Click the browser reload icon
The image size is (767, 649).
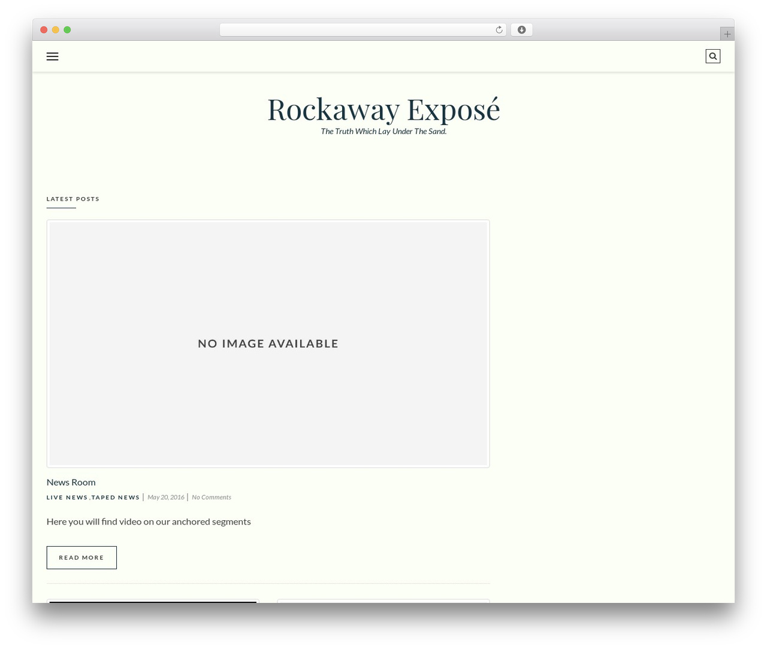499,30
